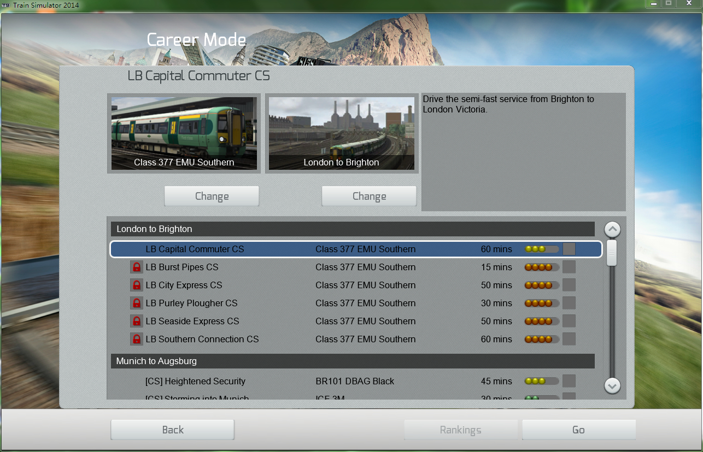Go back to the previous menu

(173, 430)
